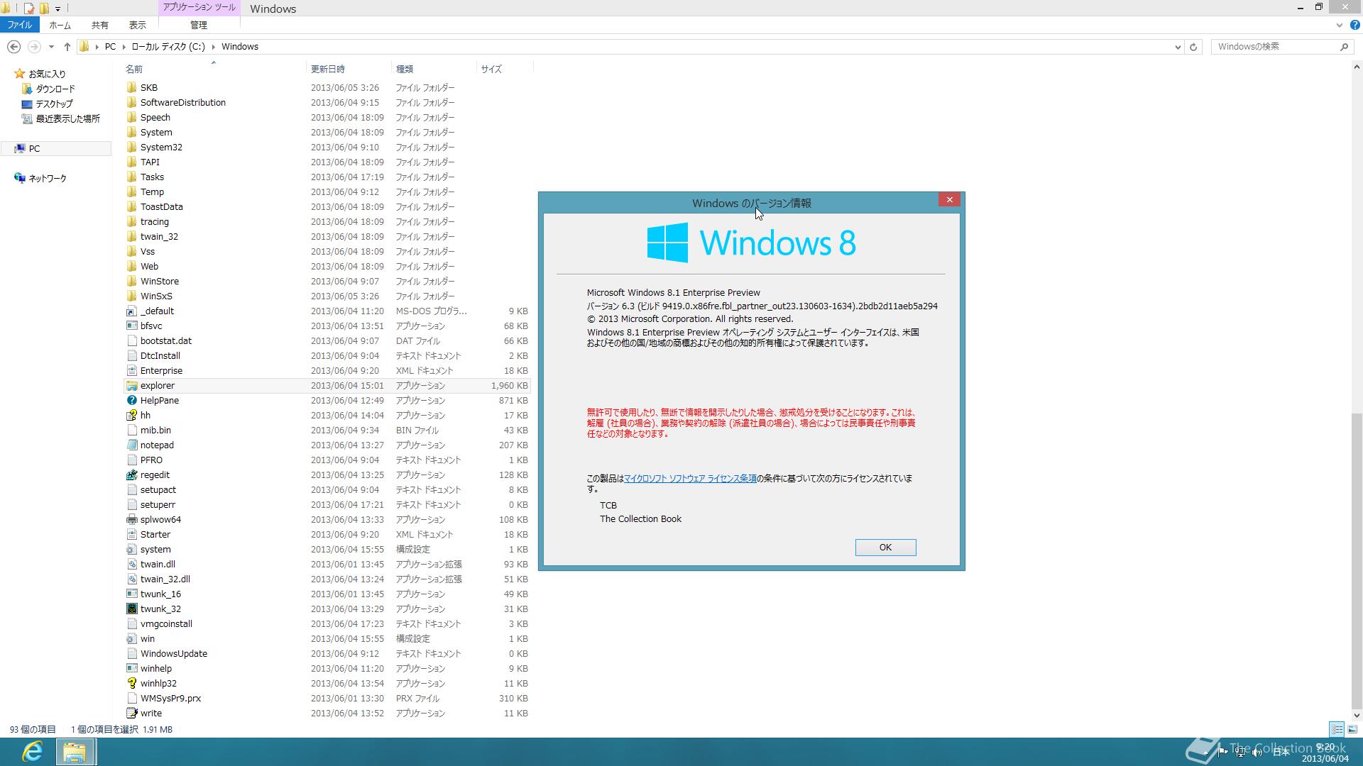
Task: Select the hh application icon
Action: 131,416
